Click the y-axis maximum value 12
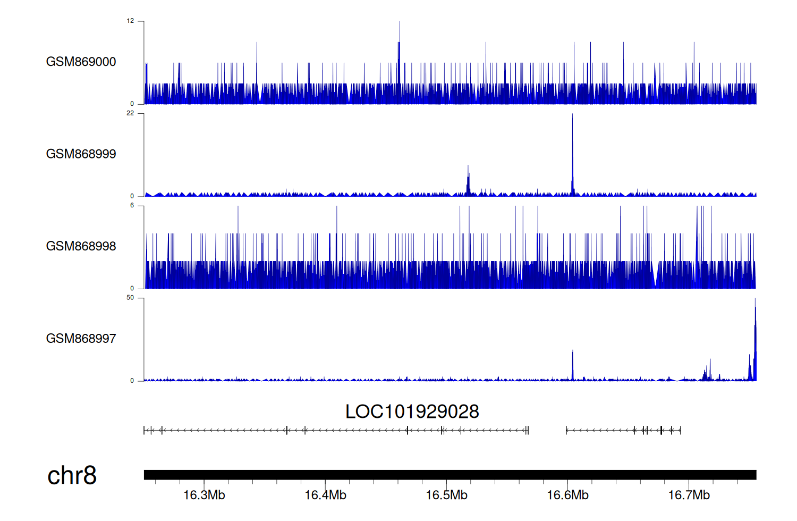 click(x=130, y=21)
